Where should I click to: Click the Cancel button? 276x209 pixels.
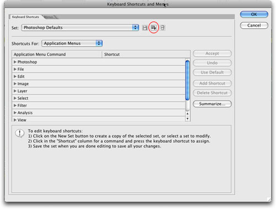[254, 25]
